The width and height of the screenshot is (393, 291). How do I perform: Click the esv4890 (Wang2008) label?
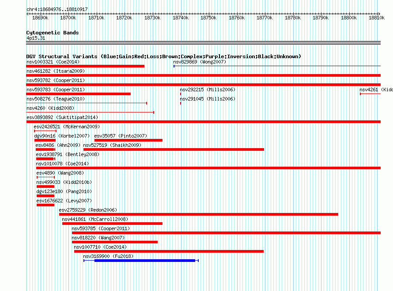[x=60, y=173]
